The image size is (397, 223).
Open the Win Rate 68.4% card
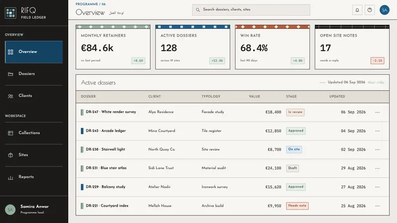point(272,47)
